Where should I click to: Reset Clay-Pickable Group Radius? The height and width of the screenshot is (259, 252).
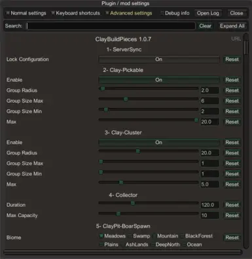tap(232, 90)
